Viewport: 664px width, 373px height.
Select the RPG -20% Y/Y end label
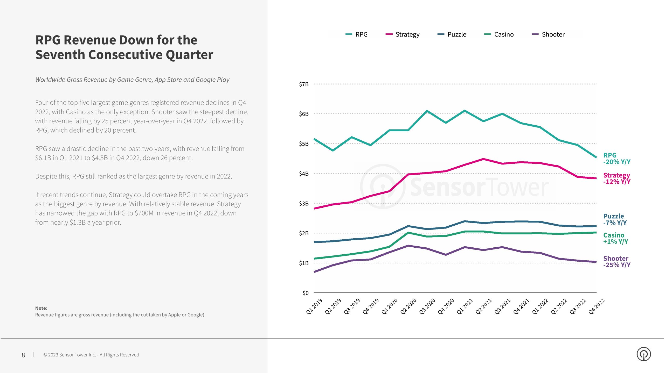617,159
